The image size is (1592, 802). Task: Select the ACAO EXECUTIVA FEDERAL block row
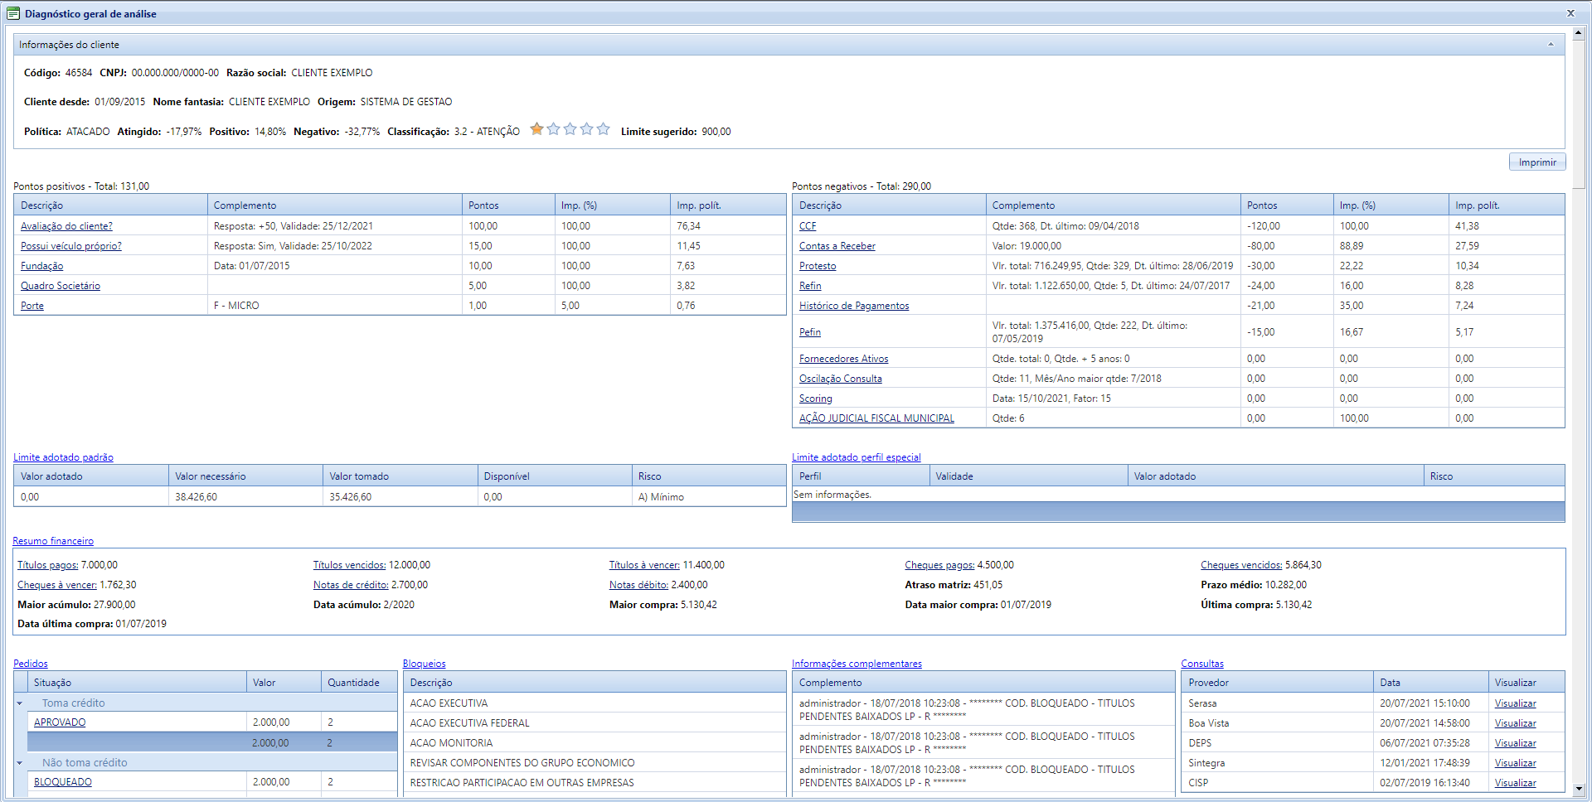coord(595,723)
